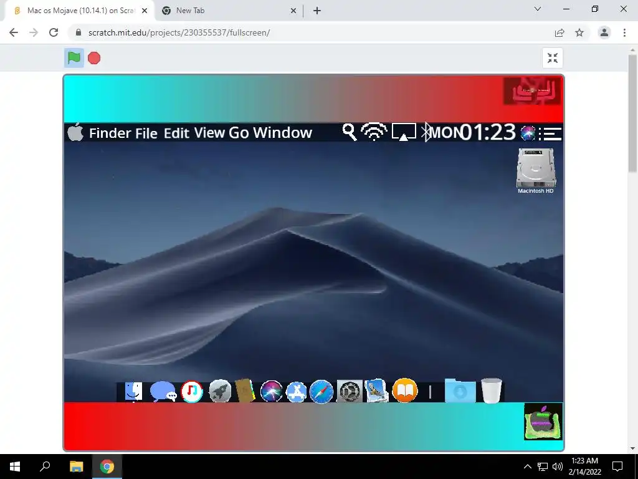Exit fullscreen mode with the shrink icon
This screenshot has width=638, height=479.
pyautogui.click(x=553, y=58)
